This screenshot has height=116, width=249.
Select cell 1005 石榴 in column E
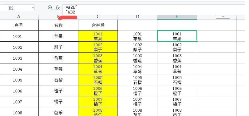[x=177, y=80]
